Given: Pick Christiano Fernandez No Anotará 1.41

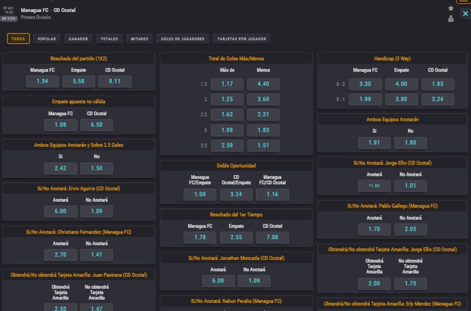Looking at the screenshot, I should [x=97, y=255].
